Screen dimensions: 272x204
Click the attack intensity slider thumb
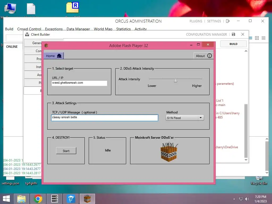[176, 80]
